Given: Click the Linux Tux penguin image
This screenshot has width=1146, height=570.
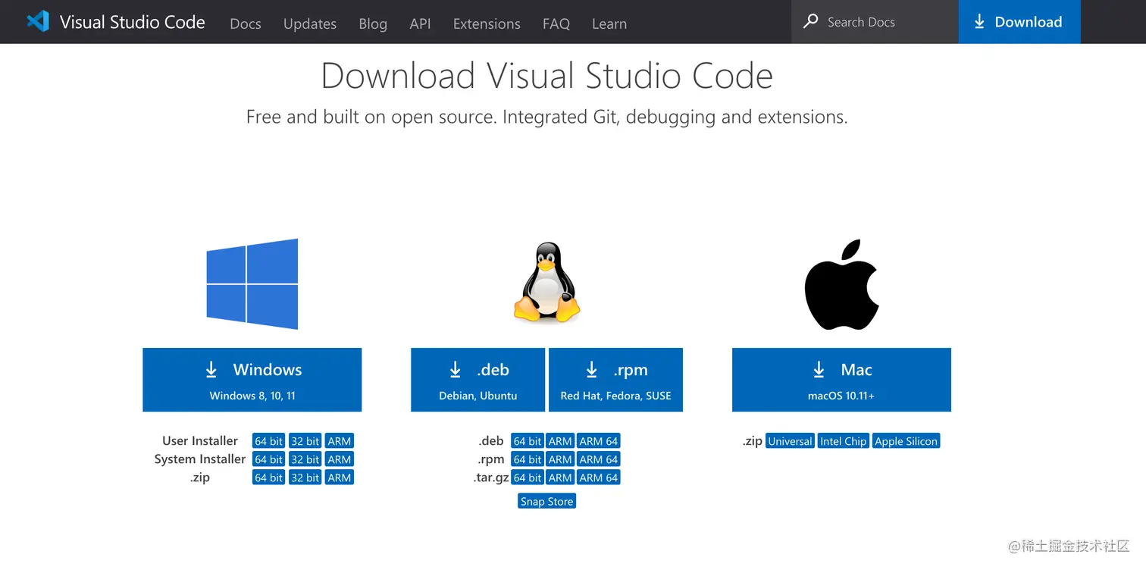Looking at the screenshot, I should pos(546,283).
